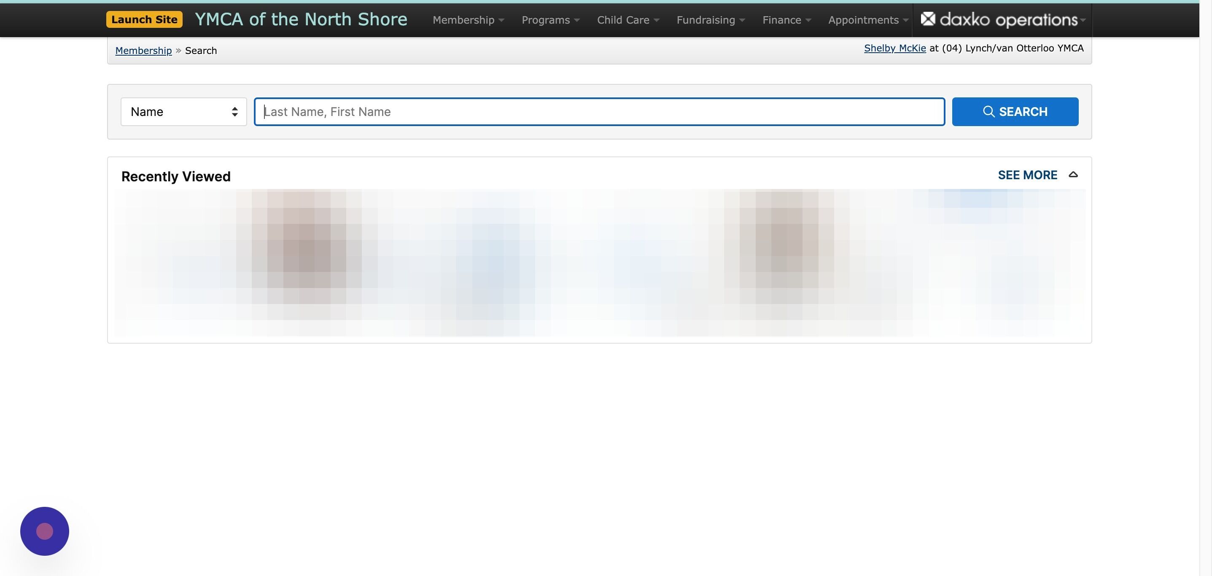Click SEE MORE in Recently Viewed
Image resolution: width=1212 pixels, height=576 pixels.
1028,175
